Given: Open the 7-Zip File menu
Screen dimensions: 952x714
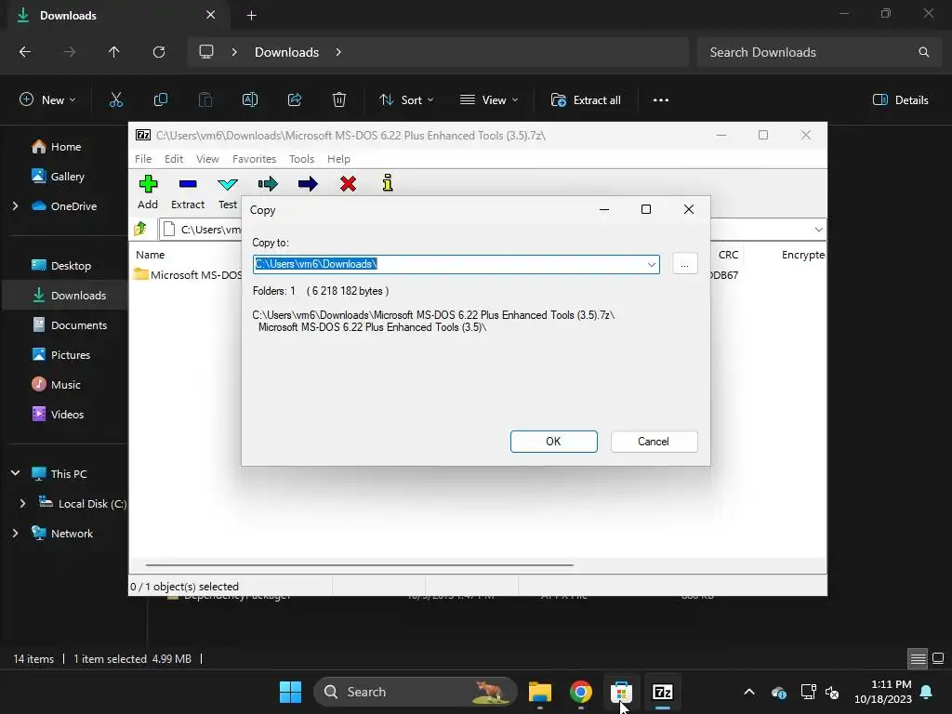Looking at the screenshot, I should click(x=143, y=159).
